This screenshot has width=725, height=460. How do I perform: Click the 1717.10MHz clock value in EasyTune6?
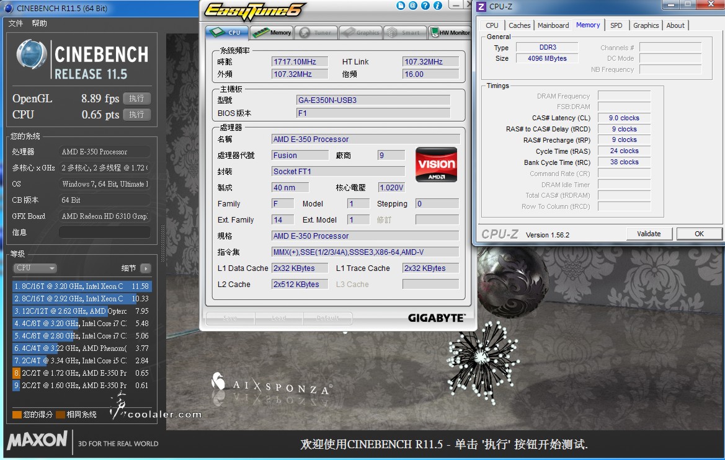tap(300, 61)
